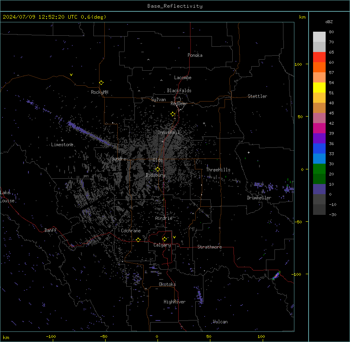
Task: Select the bright yellow swatch between 54 and 51
Action: pos(319,87)
